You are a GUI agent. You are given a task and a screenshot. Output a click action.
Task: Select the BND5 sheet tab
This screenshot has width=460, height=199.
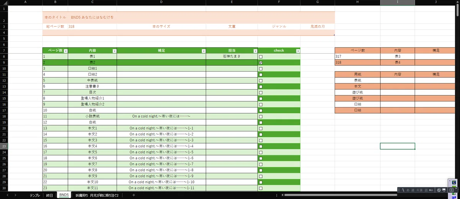click(x=64, y=195)
